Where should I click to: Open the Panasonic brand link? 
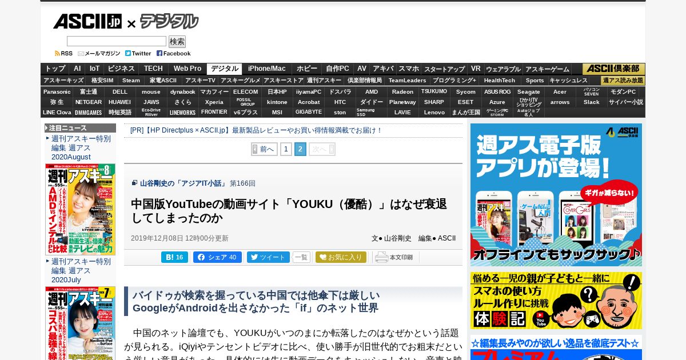click(x=57, y=91)
